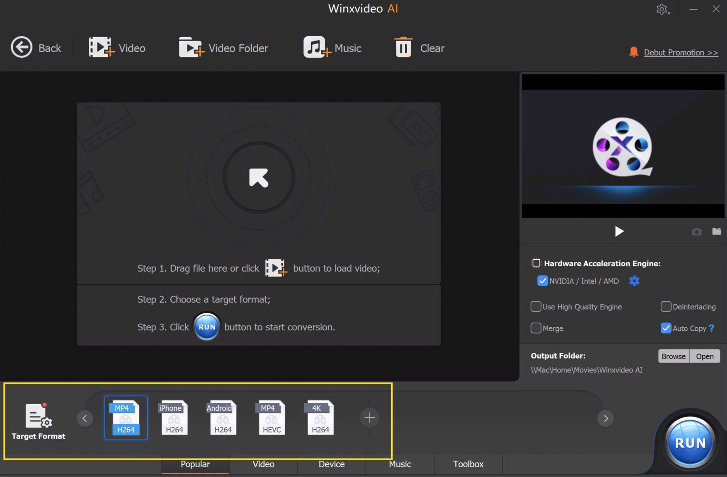Viewport: 727px width, 477px height.
Task: Select the iPhone H264 format
Action: pos(174,418)
